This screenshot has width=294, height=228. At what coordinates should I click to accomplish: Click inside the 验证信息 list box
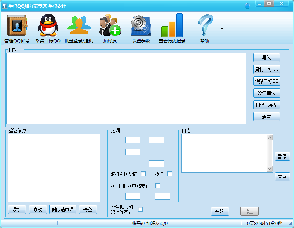[54, 168]
